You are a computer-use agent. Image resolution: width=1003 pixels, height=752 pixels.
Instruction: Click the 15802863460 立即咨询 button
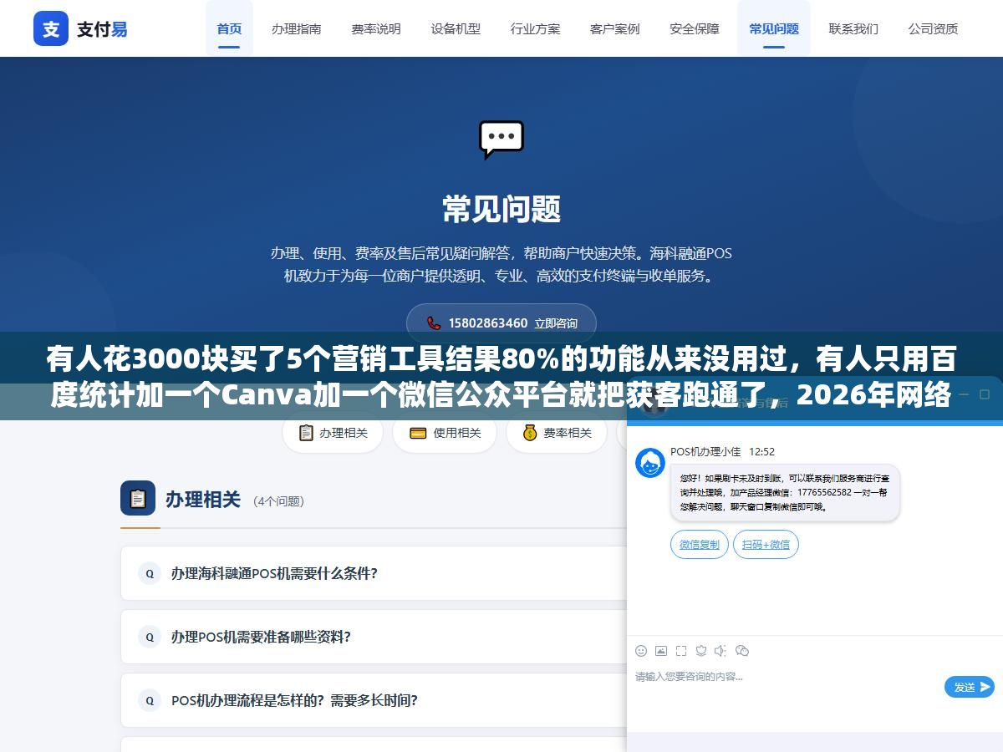tap(501, 323)
